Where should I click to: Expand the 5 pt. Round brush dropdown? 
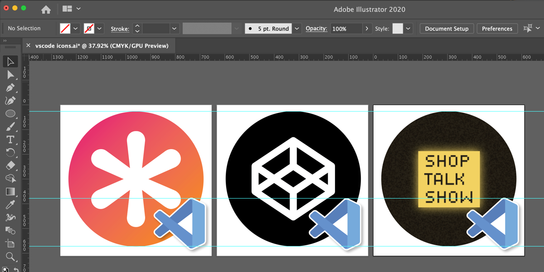pyautogui.click(x=296, y=29)
